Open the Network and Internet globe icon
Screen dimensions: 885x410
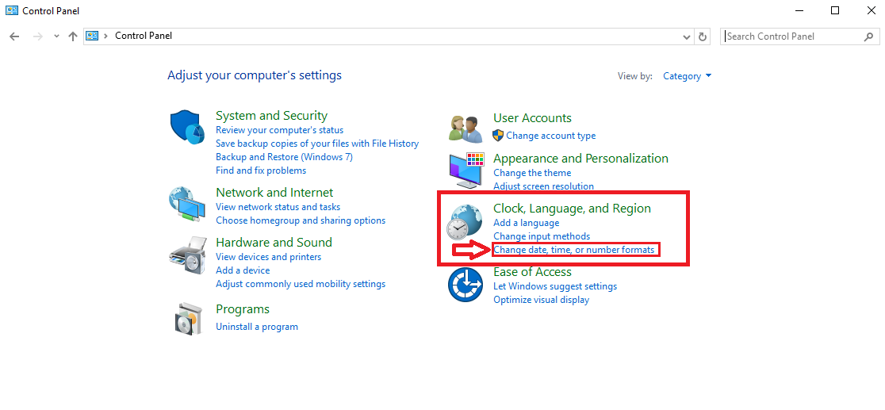(187, 205)
